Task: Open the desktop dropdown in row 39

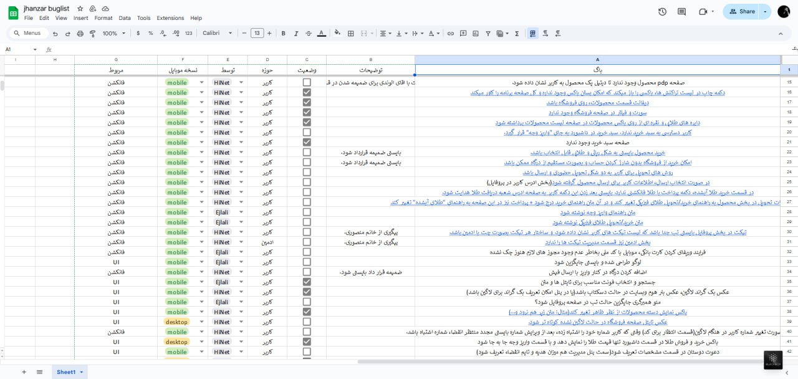Action: [201, 322]
